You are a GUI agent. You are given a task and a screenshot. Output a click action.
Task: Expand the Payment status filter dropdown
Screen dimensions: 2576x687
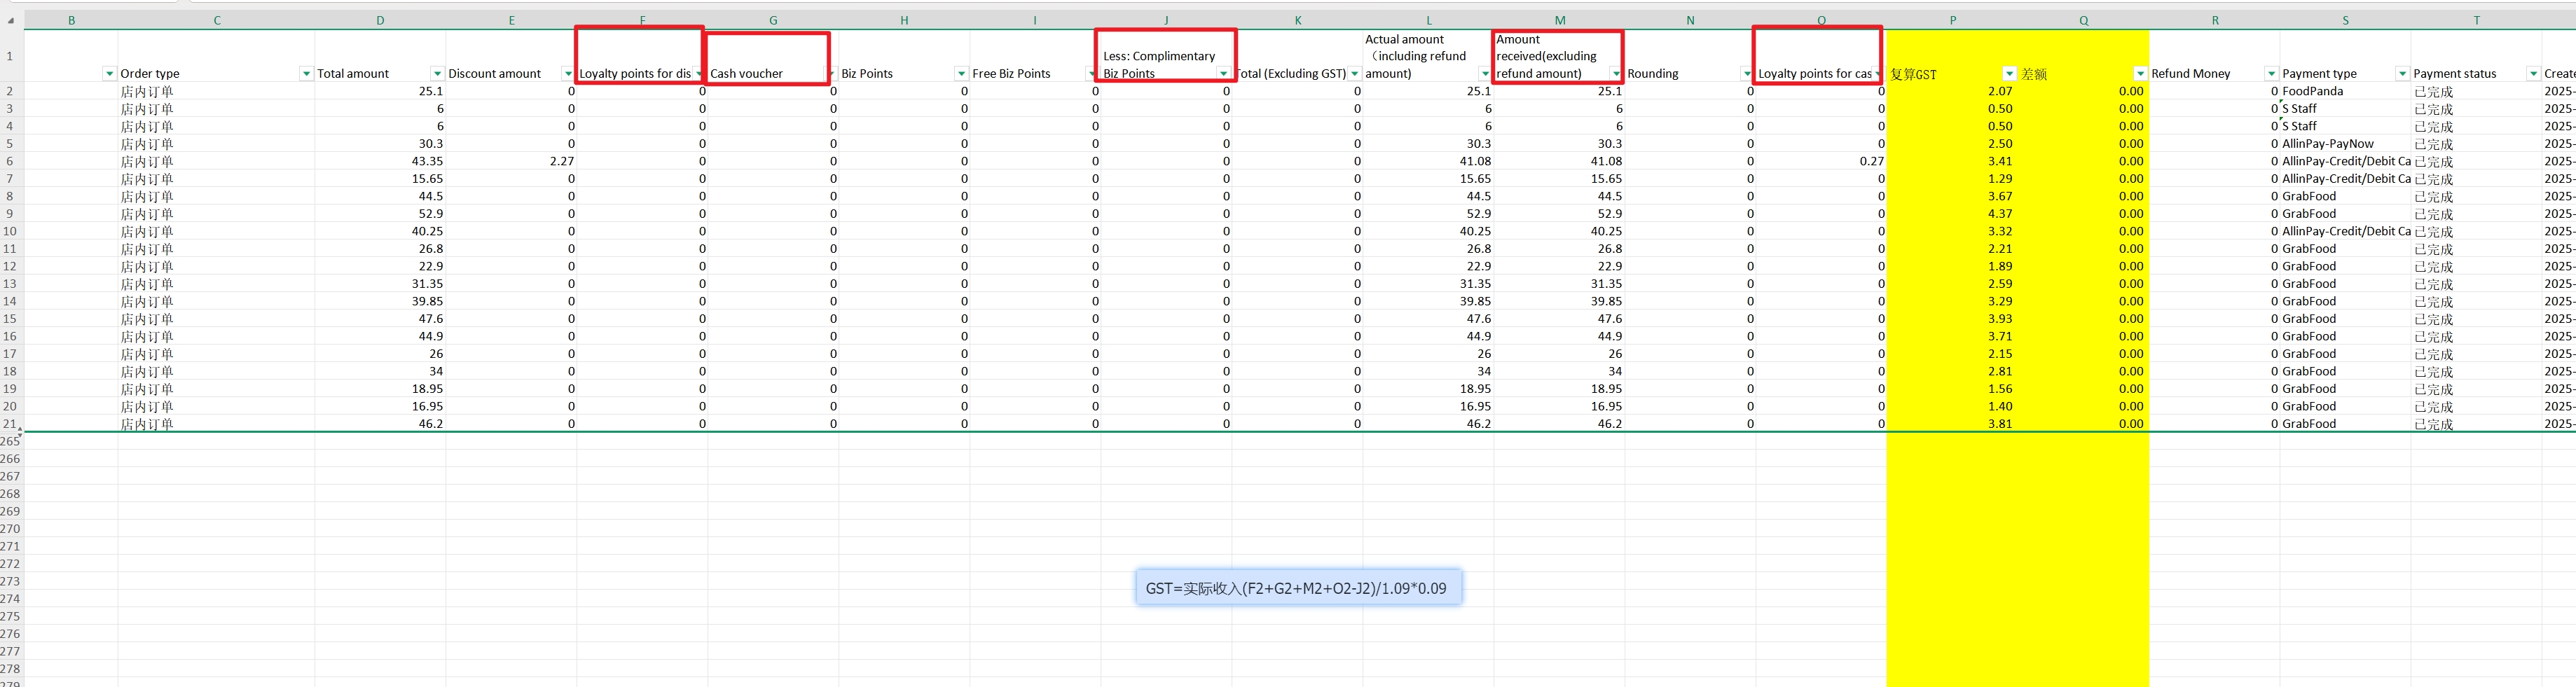point(2533,74)
